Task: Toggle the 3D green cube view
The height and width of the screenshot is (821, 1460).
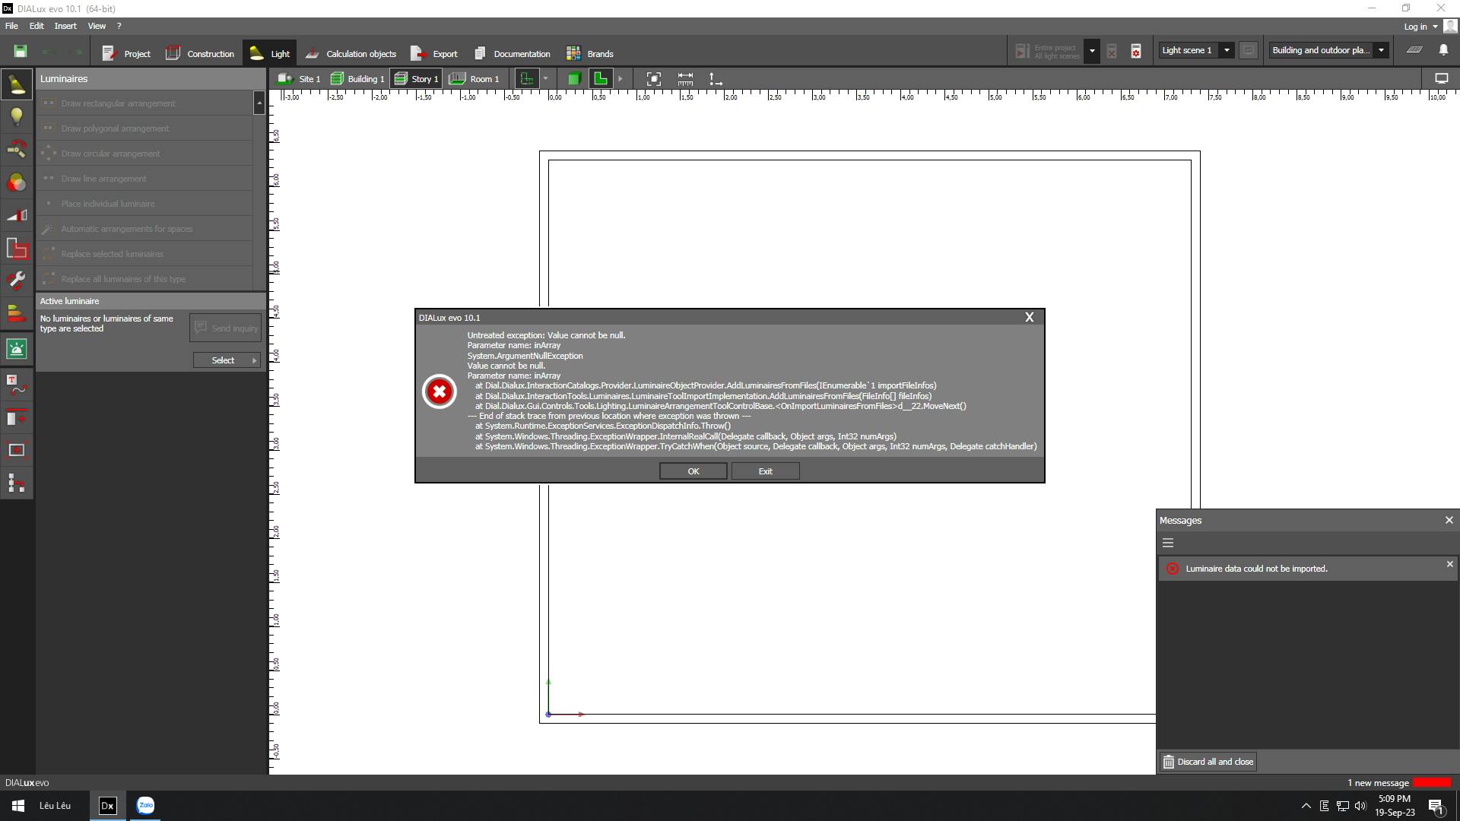Action: (574, 79)
